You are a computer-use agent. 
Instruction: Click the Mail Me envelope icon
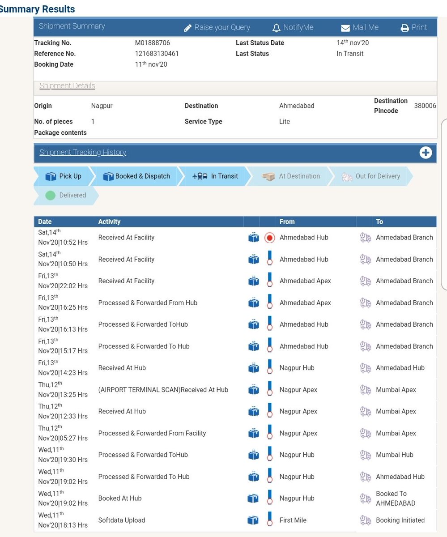tap(345, 28)
